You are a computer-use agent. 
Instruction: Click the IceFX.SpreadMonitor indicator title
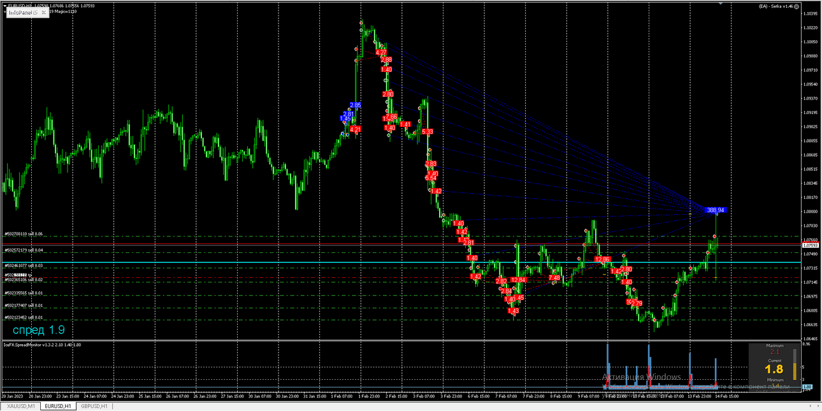coord(42,345)
